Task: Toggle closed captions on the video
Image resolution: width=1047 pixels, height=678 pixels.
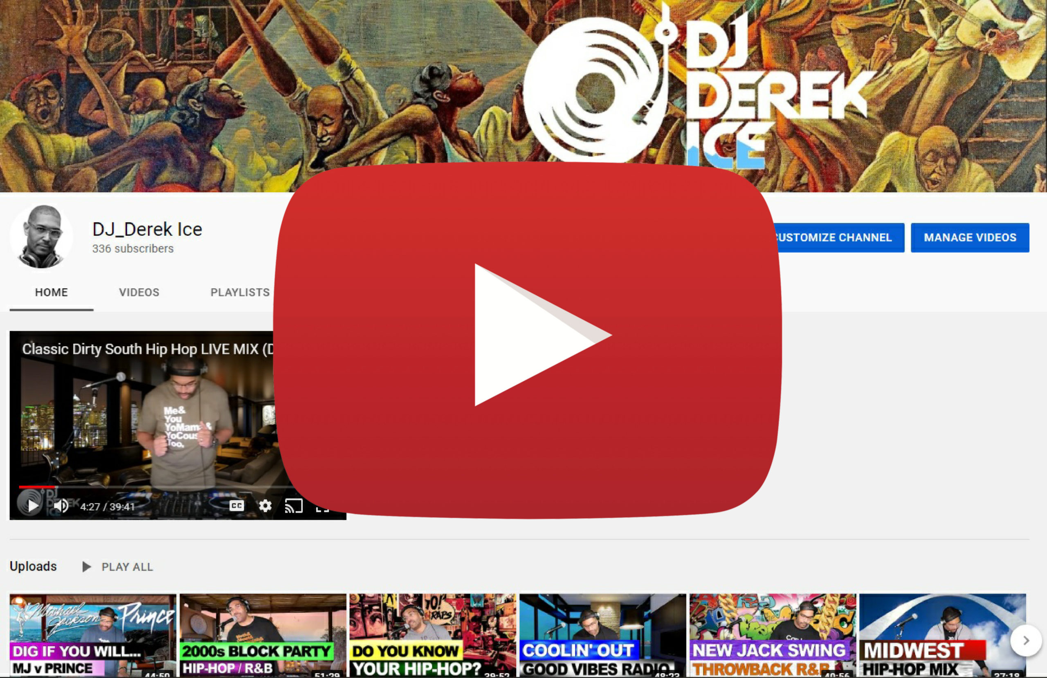Action: pos(237,506)
